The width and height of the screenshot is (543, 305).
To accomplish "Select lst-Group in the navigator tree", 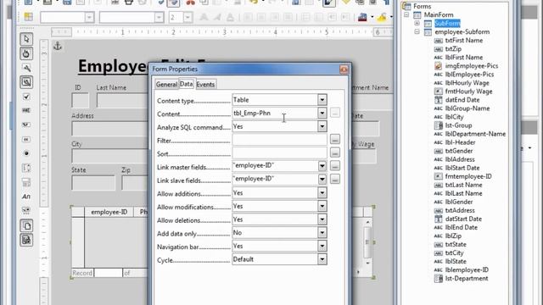I will pyautogui.click(x=458, y=125).
